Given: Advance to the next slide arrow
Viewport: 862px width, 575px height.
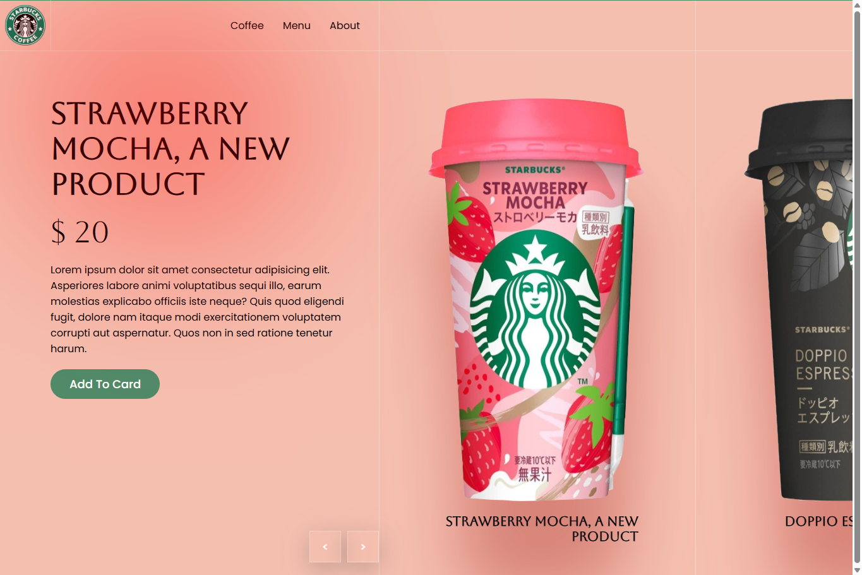Looking at the screenshot, I should click(x=363, y=547).
